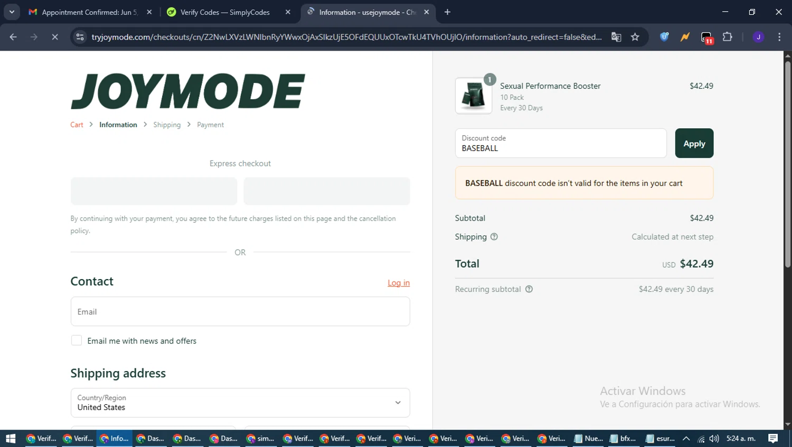The image size is (792, 447).
Task: Open the taskbar clock showing 5:24 a. m.
Action: coord(741,439)
